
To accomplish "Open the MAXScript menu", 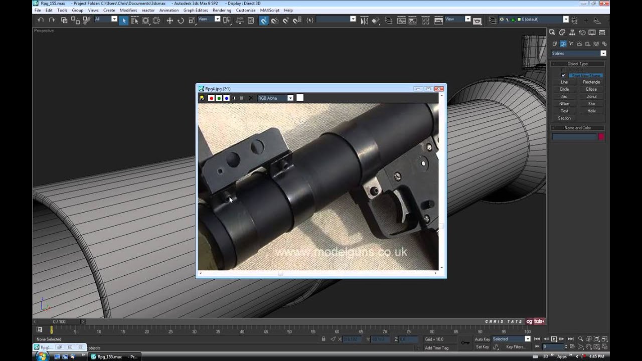I will pyautogui.click(x=270, y=10).
